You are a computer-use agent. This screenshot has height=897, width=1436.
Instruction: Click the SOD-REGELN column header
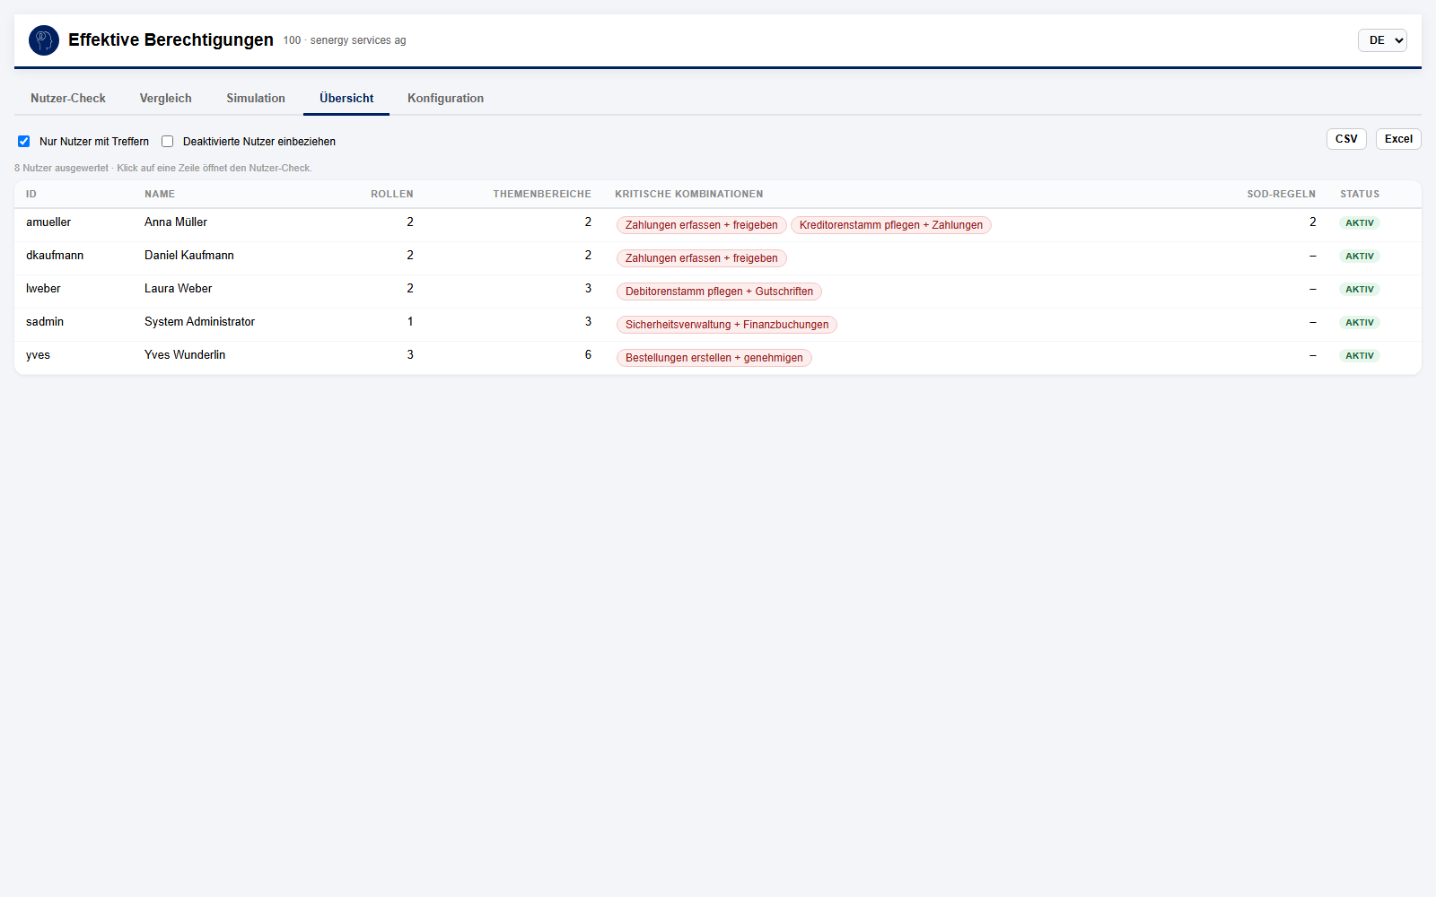(x=1281, y=194)
